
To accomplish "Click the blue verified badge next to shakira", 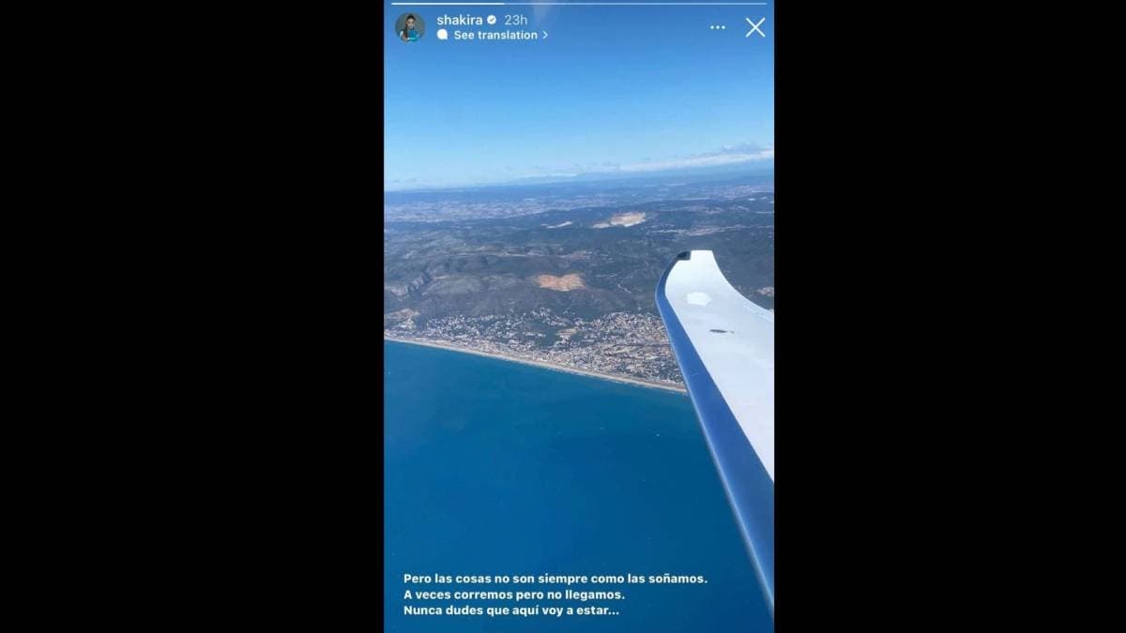I will pos(492,20).
